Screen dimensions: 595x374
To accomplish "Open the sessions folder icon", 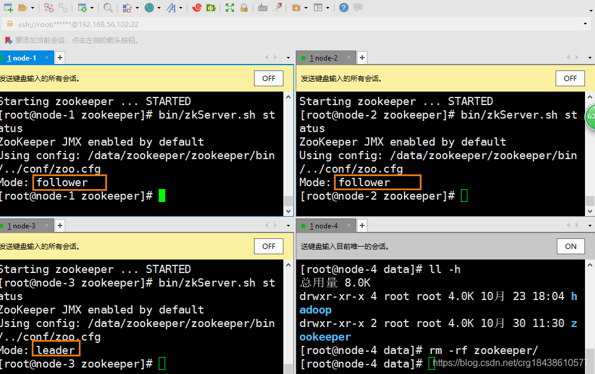I will 23,8.
